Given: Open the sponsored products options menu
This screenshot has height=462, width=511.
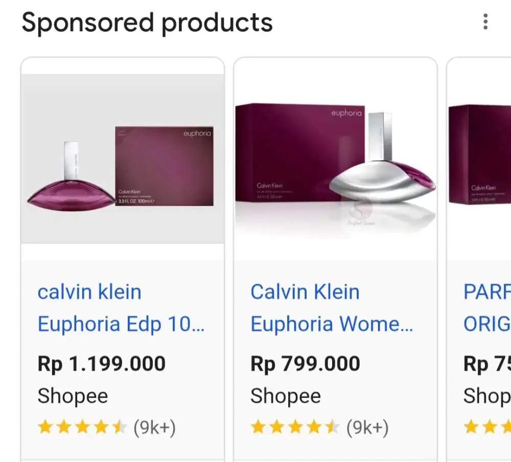Looking at the screenshot, I should 484,22.
